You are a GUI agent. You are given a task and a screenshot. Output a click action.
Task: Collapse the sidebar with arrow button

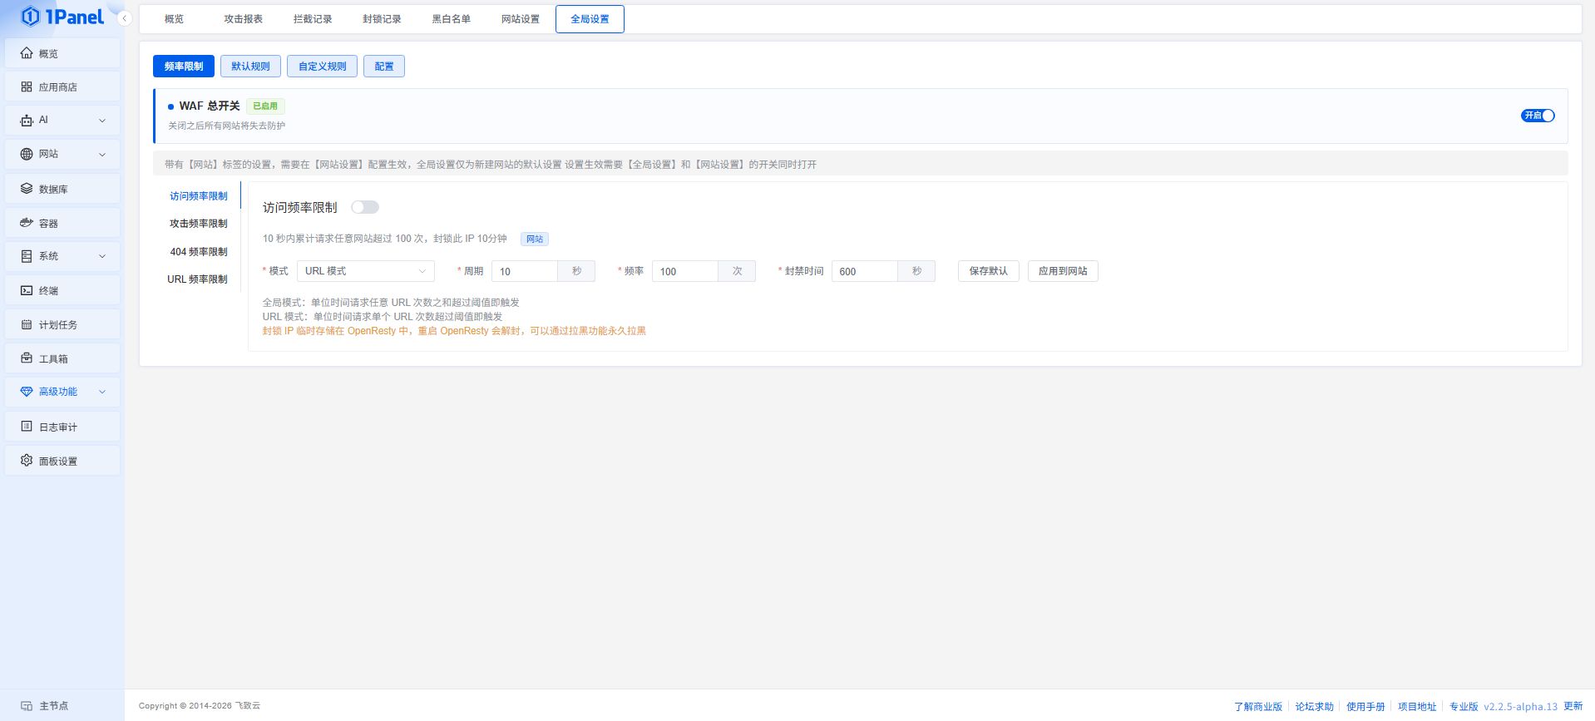[x=125, y=18]
